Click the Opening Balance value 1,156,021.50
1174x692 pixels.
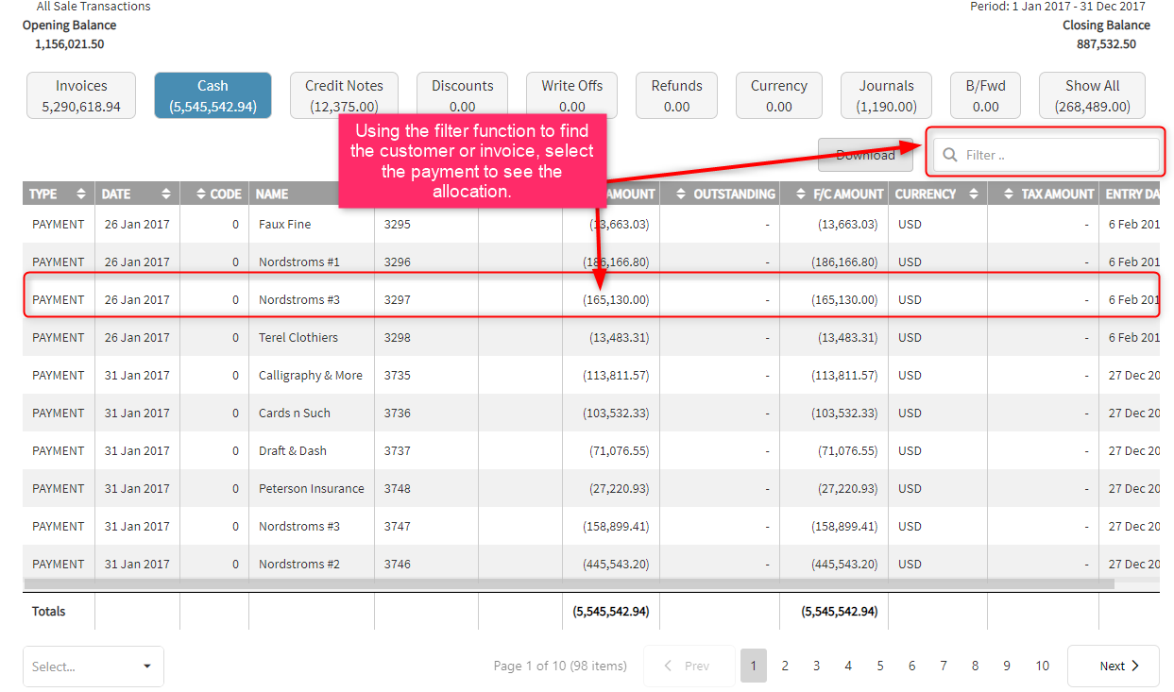tap(69, 43)
